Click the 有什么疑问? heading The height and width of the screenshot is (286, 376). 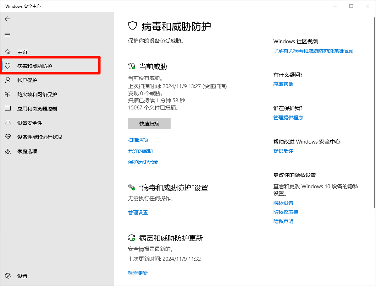coord(288,75)
